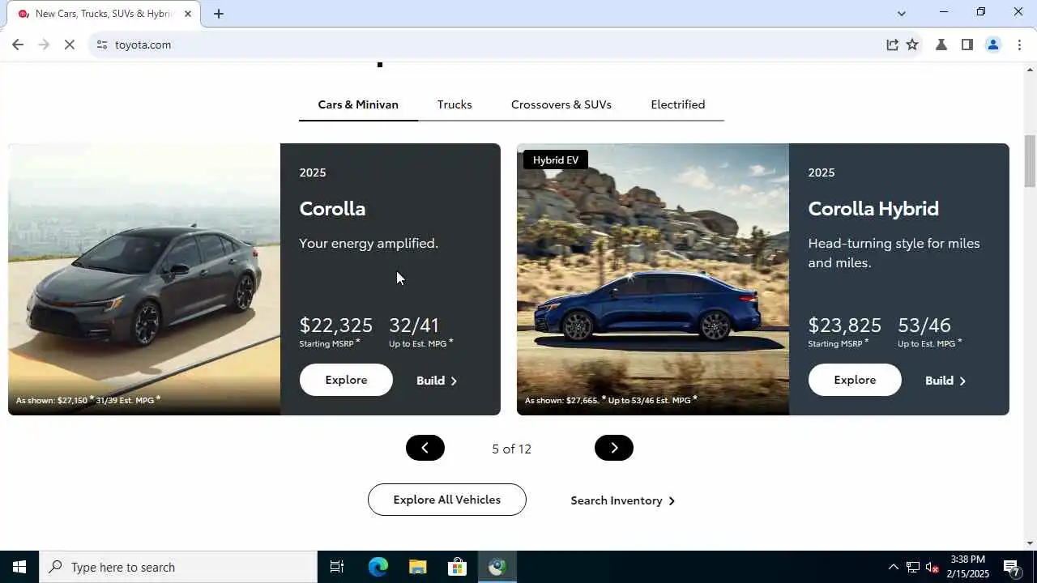1037x583 pixels.
Task: Click the Windows taskbar search box
Action: [178, 567]
